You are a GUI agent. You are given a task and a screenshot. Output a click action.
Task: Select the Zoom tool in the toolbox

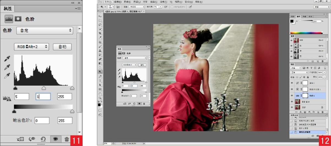(x=100, y=98)
